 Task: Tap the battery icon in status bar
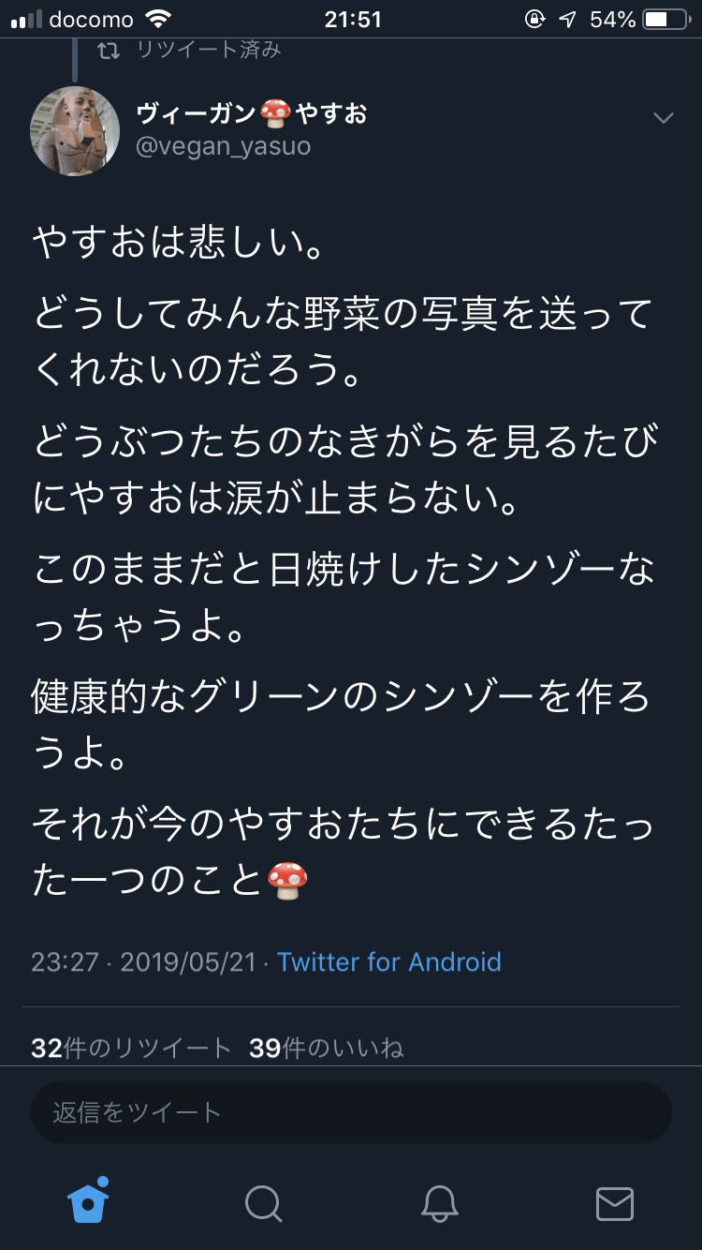tap(666, 19)
